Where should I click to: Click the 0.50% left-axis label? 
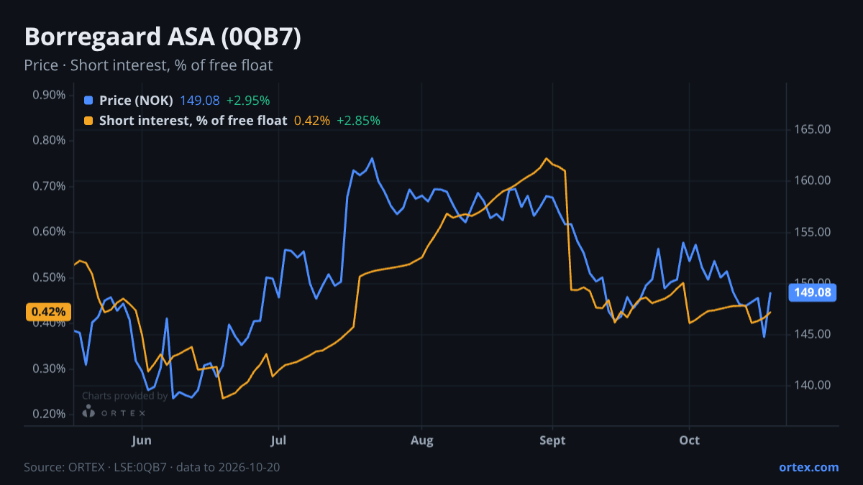[50, 277]
